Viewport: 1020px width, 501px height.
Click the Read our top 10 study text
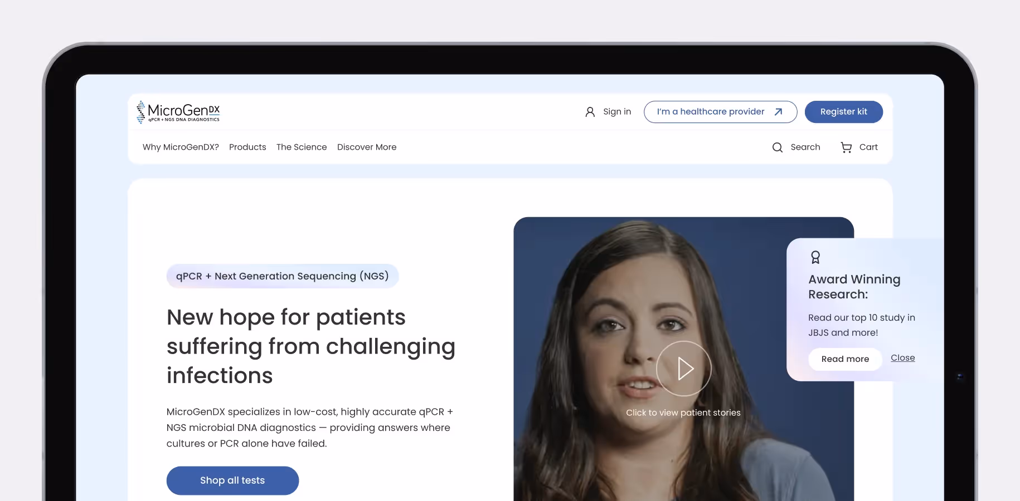tap(862, 325)
